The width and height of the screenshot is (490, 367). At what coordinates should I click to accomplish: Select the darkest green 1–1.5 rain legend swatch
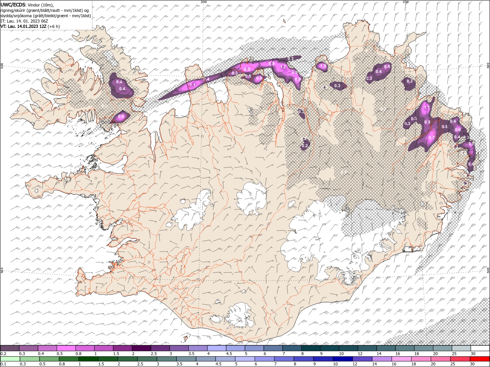(x=88, y=359)
